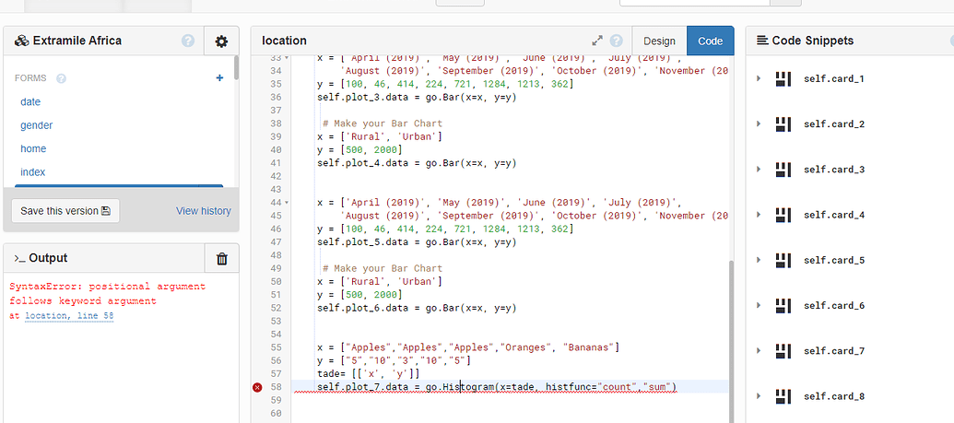Expand self.card_8 snippet arrow
The image size is (954, 423).
click(759, 396)
